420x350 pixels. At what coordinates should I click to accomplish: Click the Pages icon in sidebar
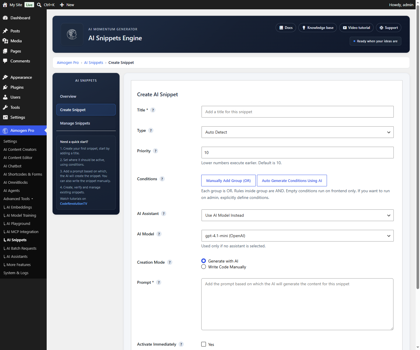(x=5, y=51)
